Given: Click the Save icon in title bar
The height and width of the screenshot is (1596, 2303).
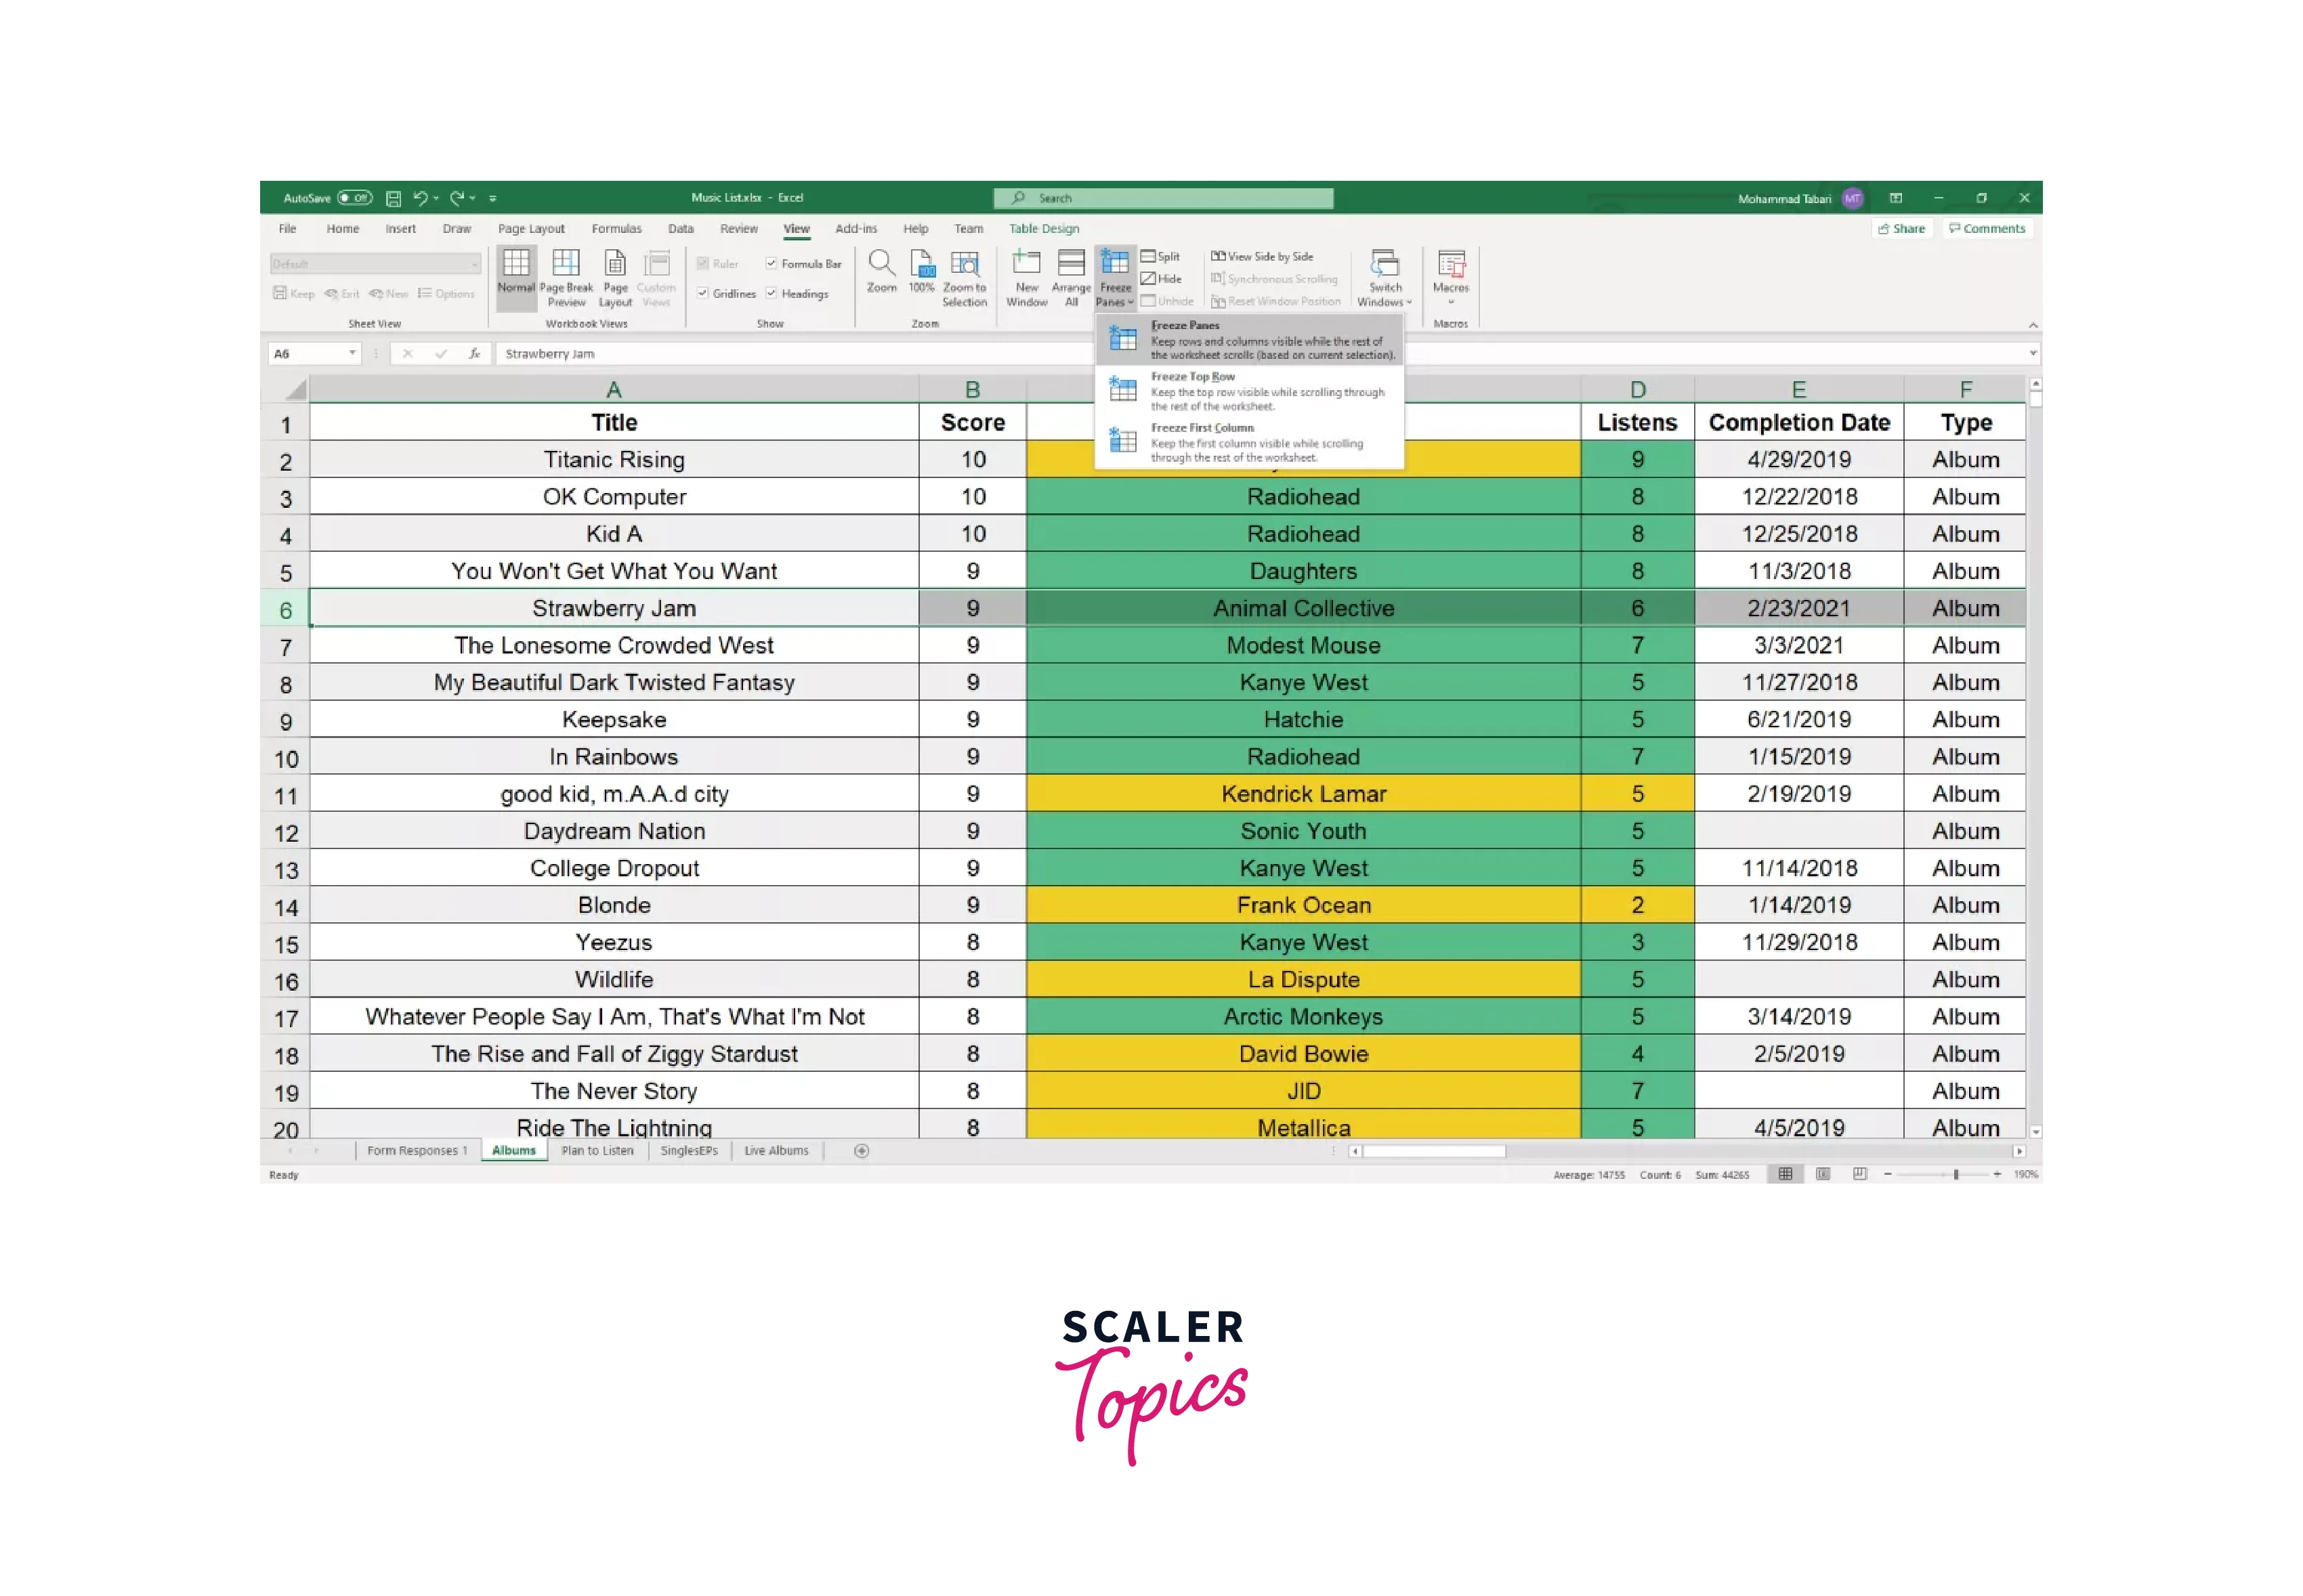Looking at the screenshot, I should pos(393,198).
